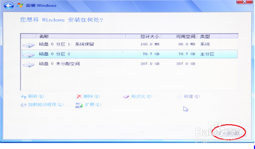
Task: Click the 86.0 MB free space cell
Action: pos(187,44)
